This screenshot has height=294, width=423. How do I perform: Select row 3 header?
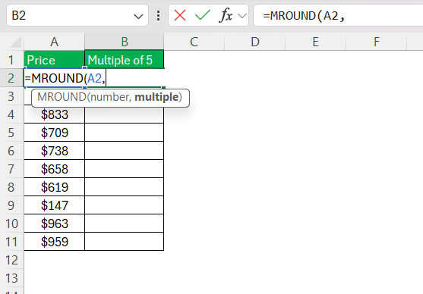(x=11, y=96)
